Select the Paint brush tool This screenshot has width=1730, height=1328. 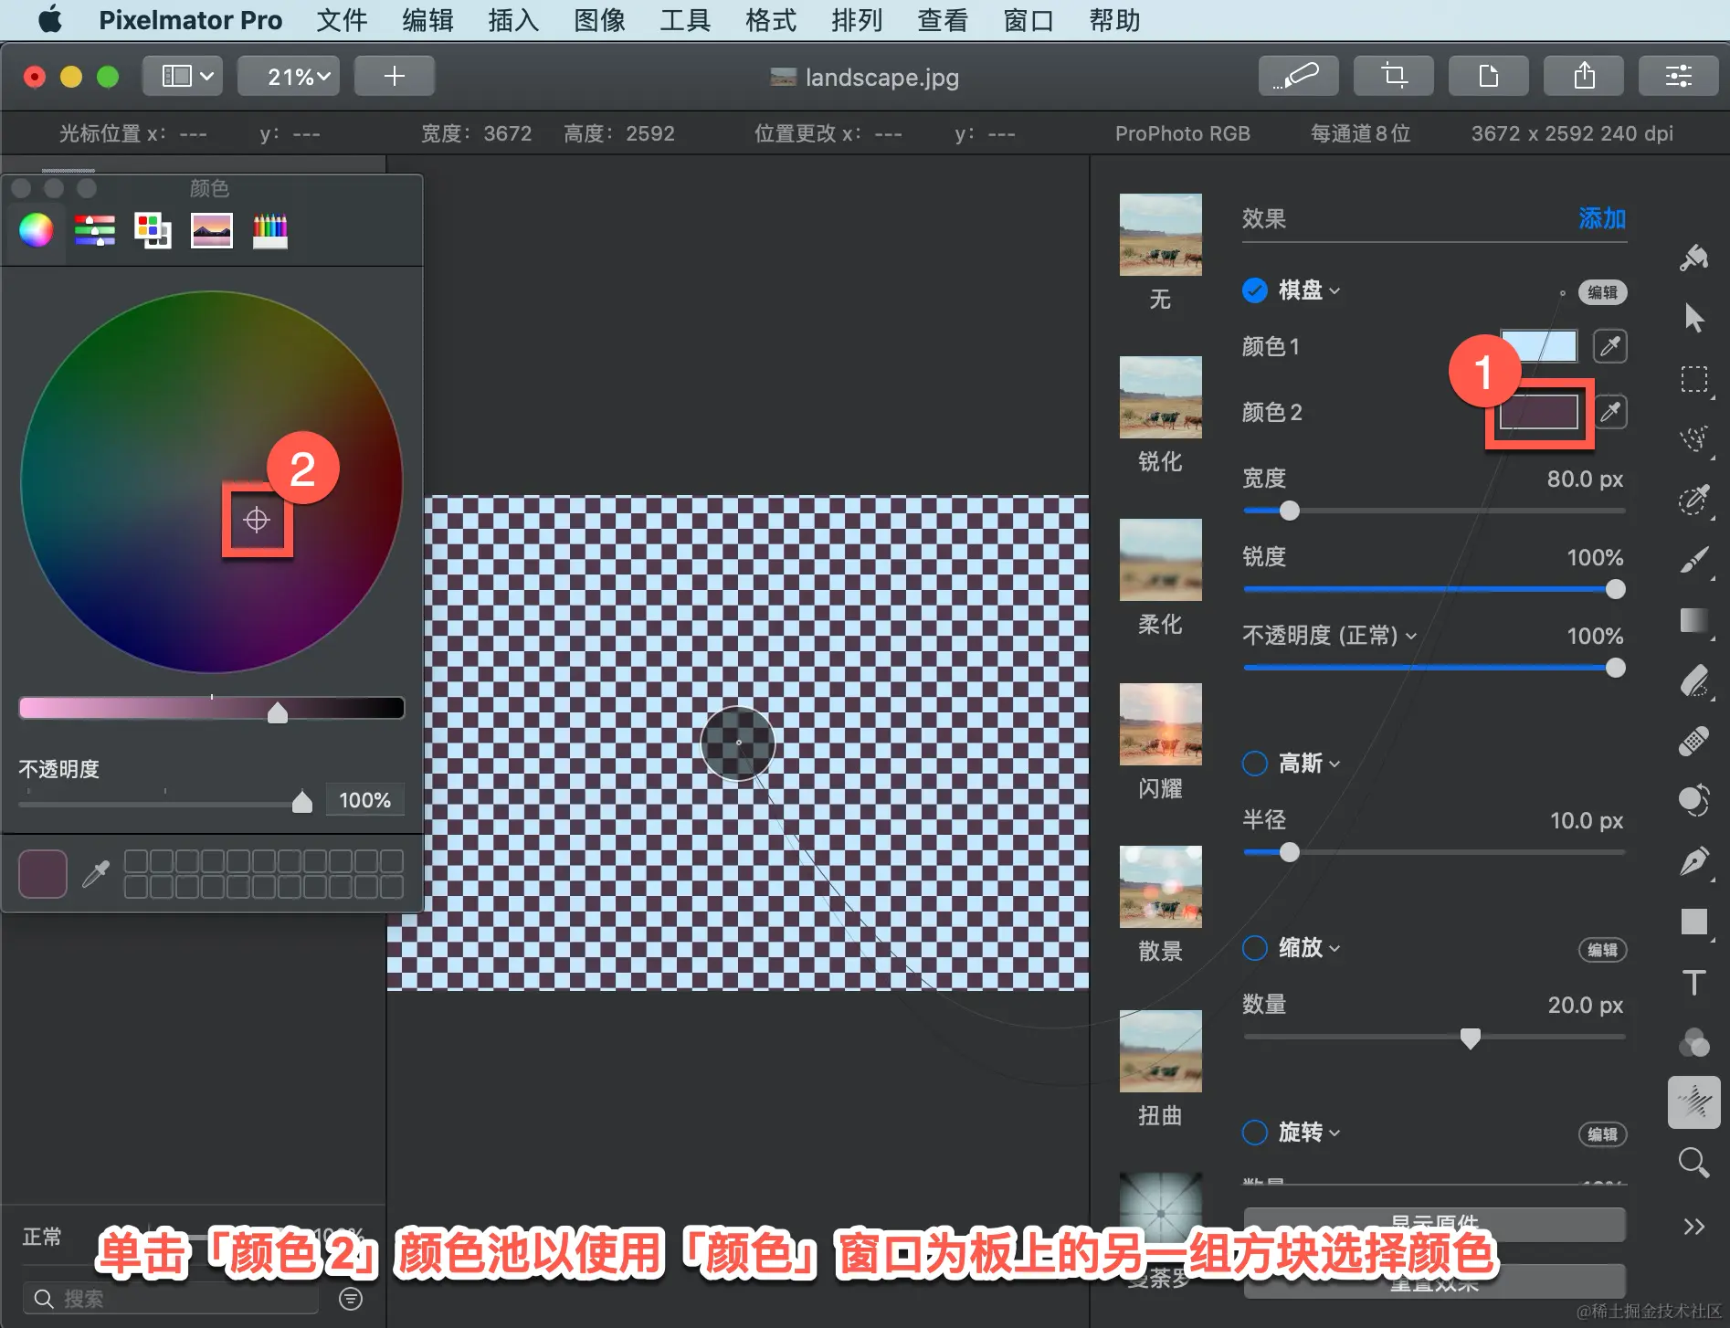pyautogui.click(x=1694, y=560)
